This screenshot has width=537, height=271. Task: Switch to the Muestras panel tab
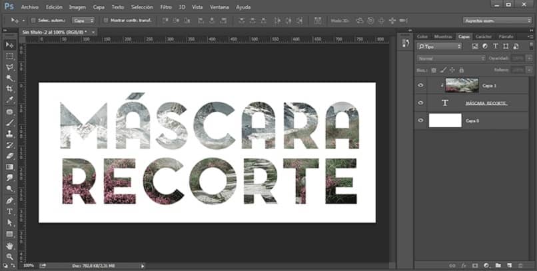[x=443, y=36]
